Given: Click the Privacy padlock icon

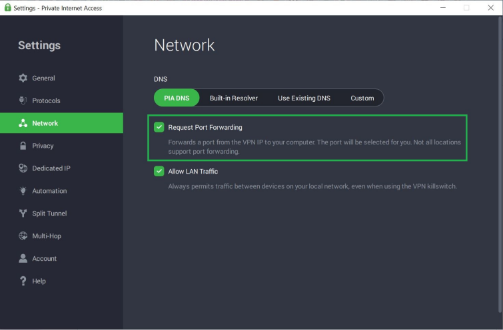Looking at the screenshot, I should click(23, 146).
